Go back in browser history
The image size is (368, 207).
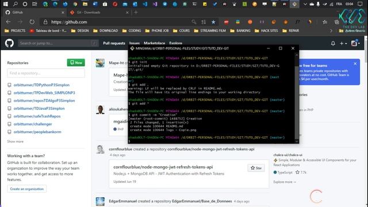click(9, 22)
